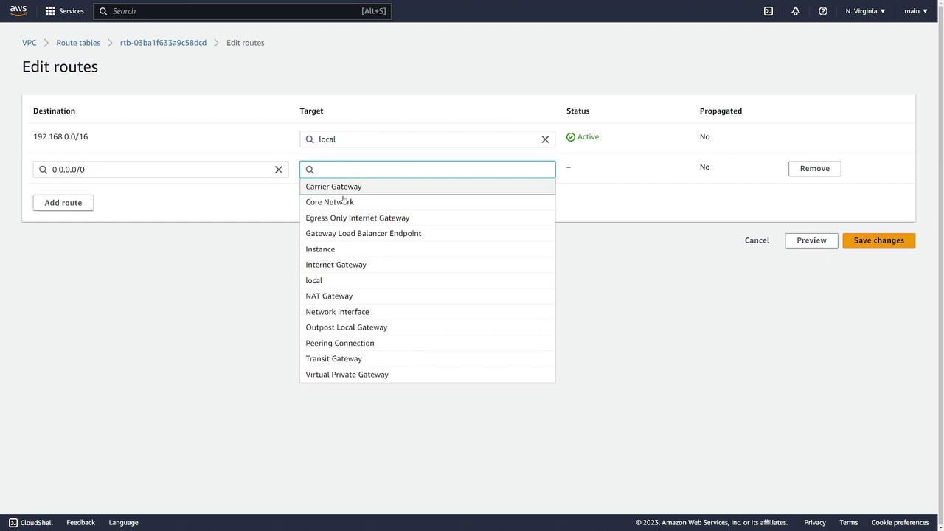Pick Transit Gateway from the dropdown
The image size is (944, 531).
(333, 358)
